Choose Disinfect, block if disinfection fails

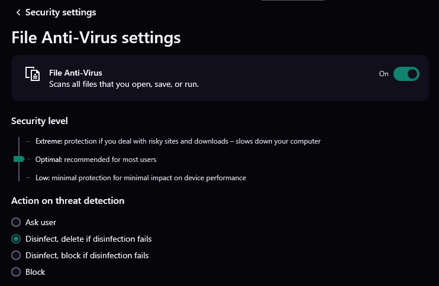point(16,255)
